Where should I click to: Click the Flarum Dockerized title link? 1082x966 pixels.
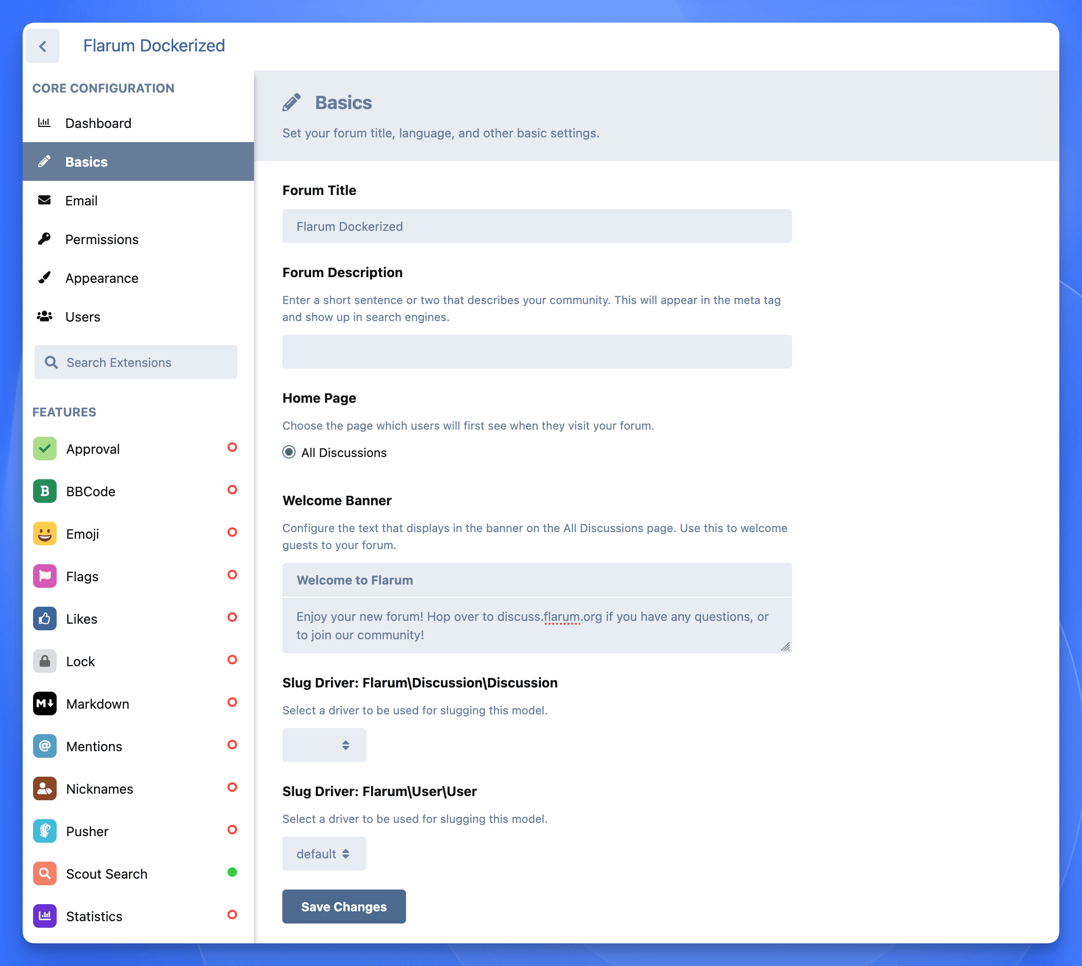(154, 46)
